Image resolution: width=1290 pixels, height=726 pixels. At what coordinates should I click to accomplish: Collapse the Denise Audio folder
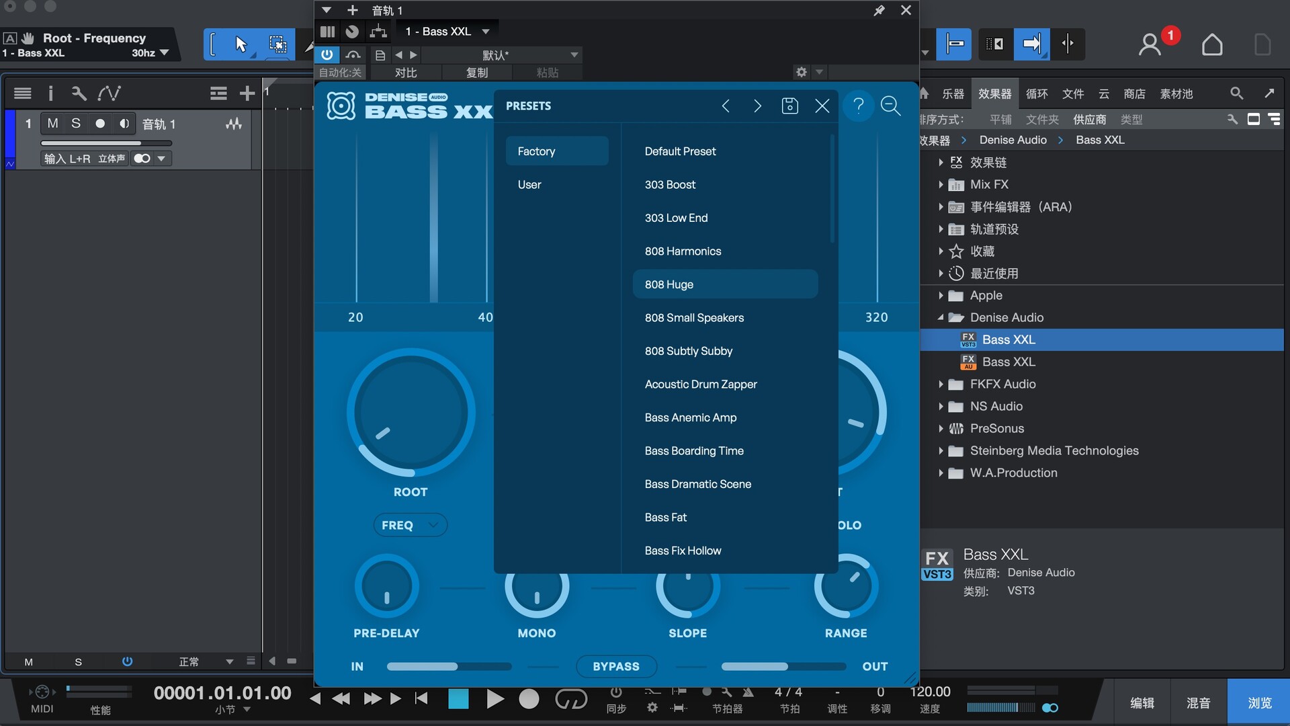point(941,317)
